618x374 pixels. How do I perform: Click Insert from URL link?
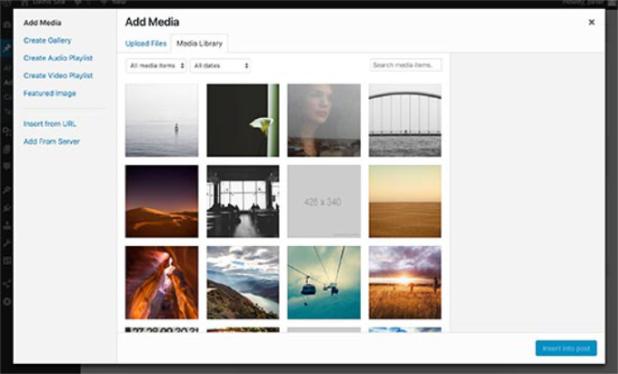(x=48, y=123)
